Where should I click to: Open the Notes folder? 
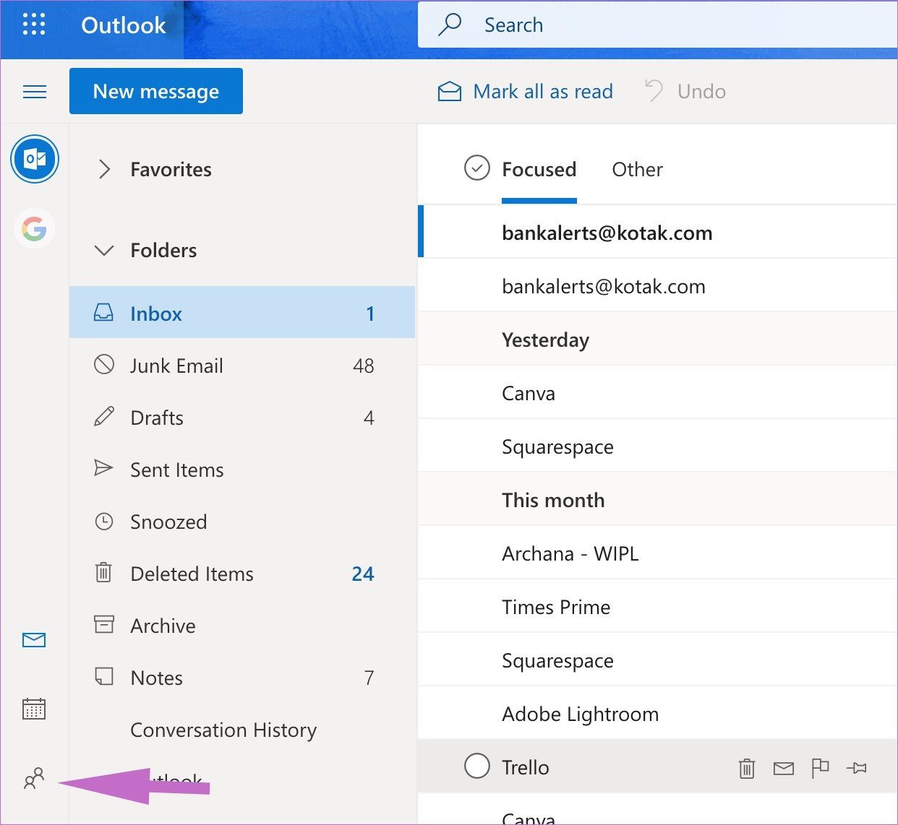click(242, 678)
